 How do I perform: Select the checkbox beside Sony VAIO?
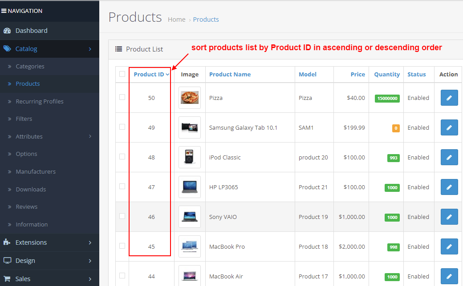(x=122, y=217)
